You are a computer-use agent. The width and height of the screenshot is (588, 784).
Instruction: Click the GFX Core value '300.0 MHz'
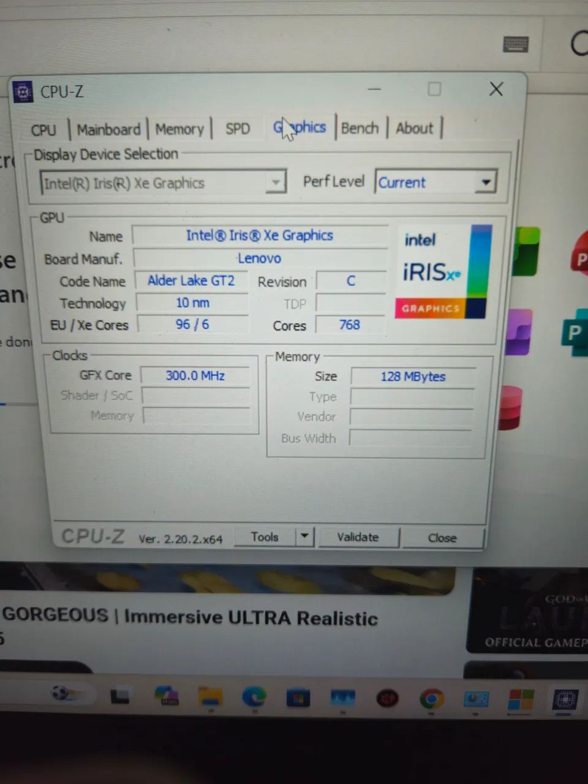tap(195, 375)
